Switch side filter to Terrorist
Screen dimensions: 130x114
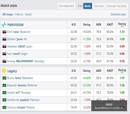tap(99, 6)
